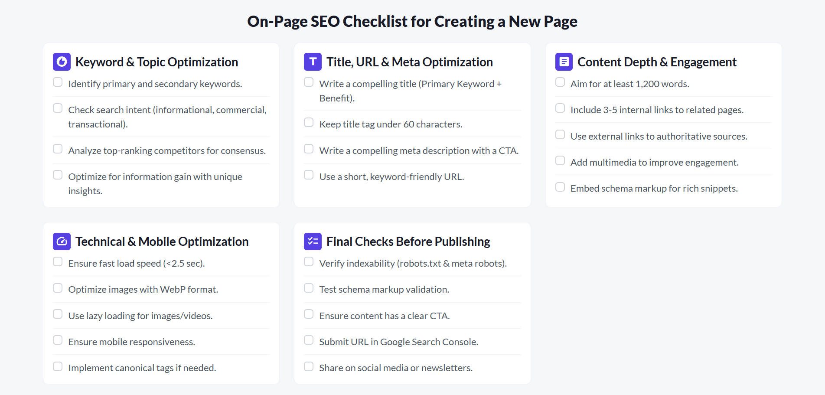Tick the Google Search Console submission checkbox
Image resolution: width=825 pixels, height=395 pixels.
click(308, 340)
